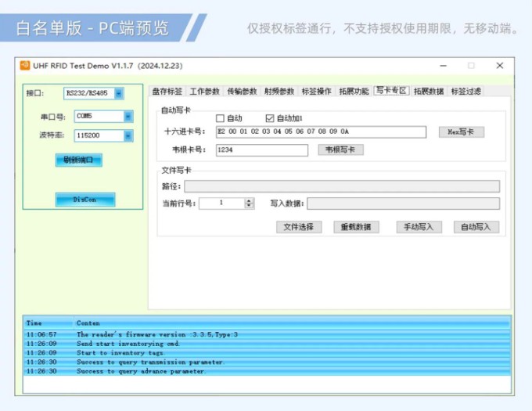Screen dimensions: 532x411
Task: Go to the 射频参数 tab
Action: pyautogui.click(x=279, y=92)
